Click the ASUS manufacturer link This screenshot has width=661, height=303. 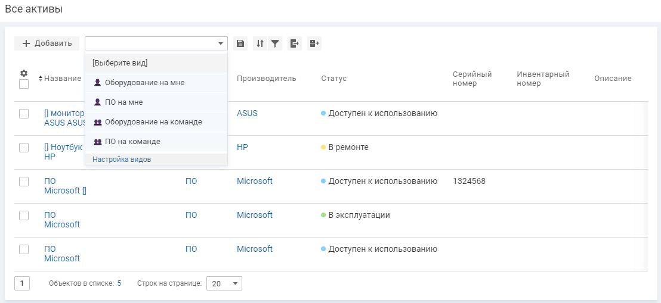[247, 113]
